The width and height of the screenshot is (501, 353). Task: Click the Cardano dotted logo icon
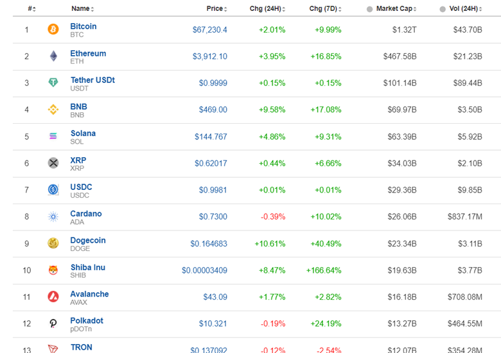pos(53,217)
